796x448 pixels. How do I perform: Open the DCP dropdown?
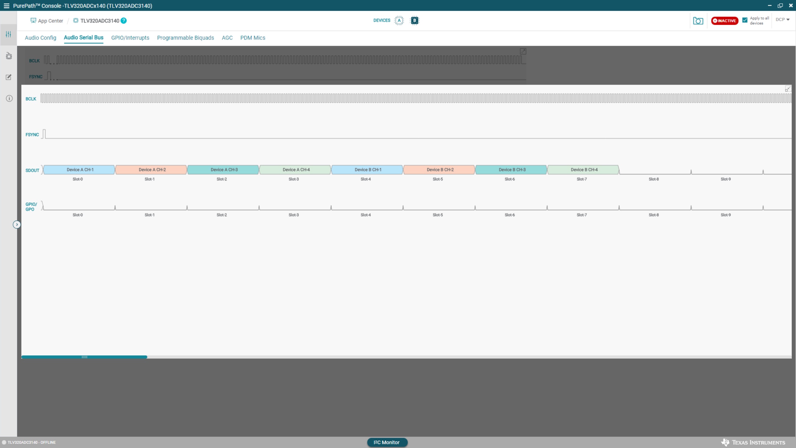782,20
